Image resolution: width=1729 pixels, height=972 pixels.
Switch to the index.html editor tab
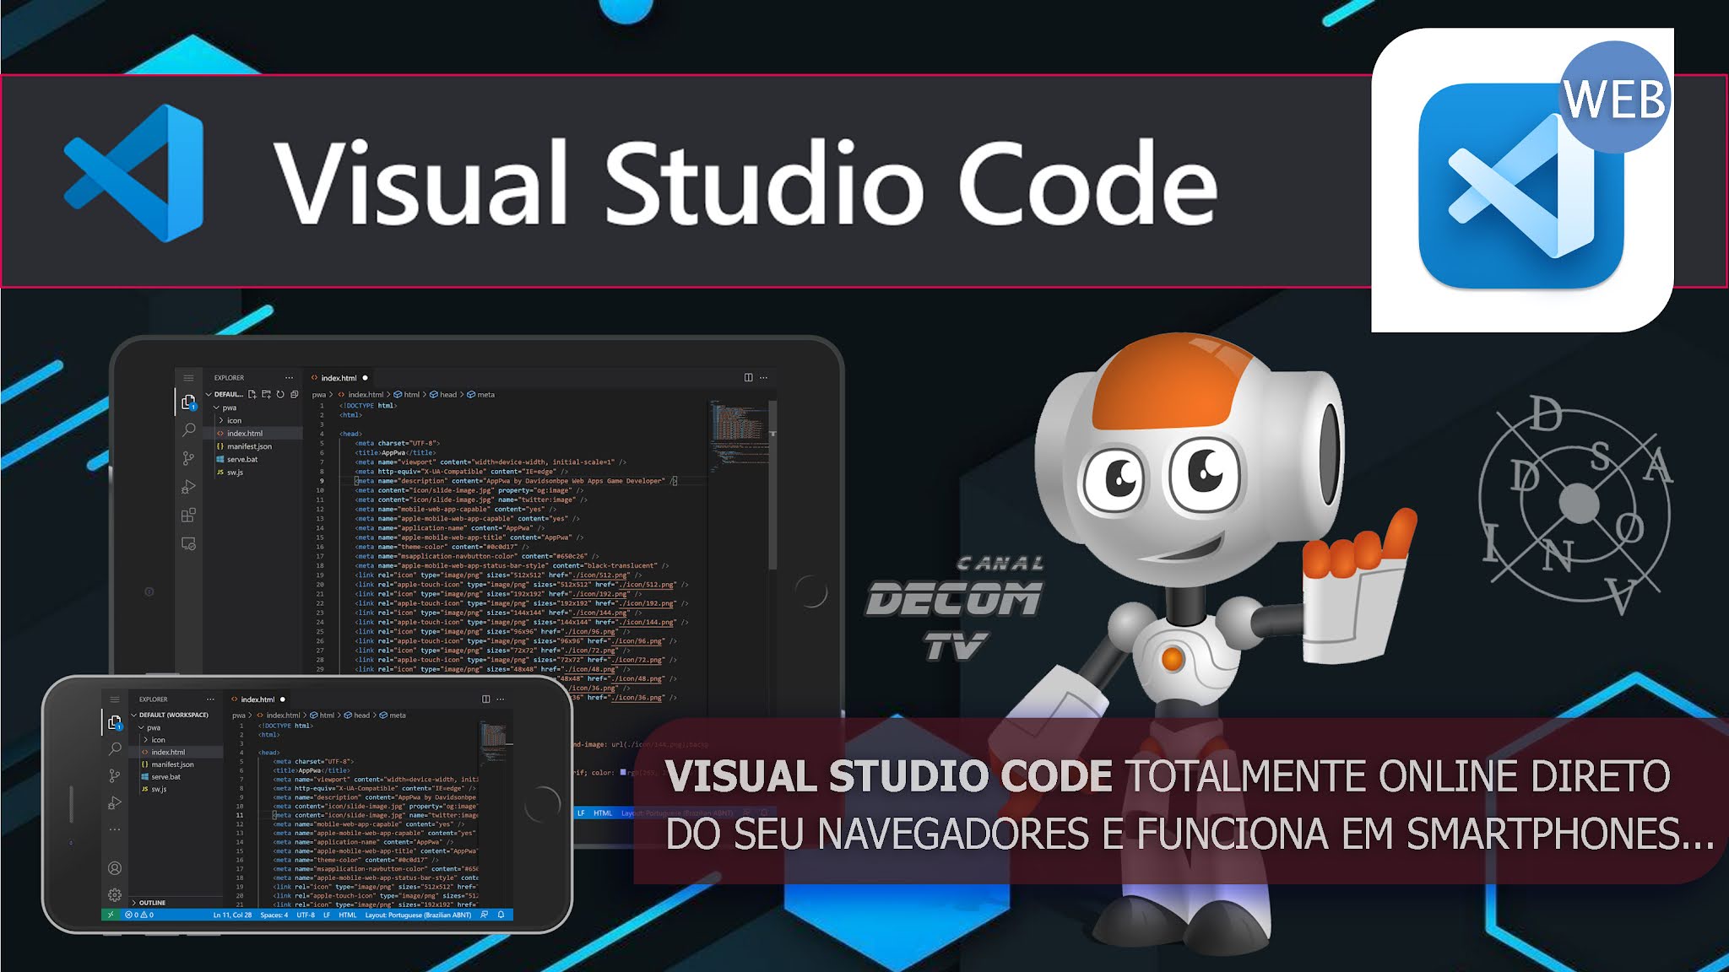[336, 377]
